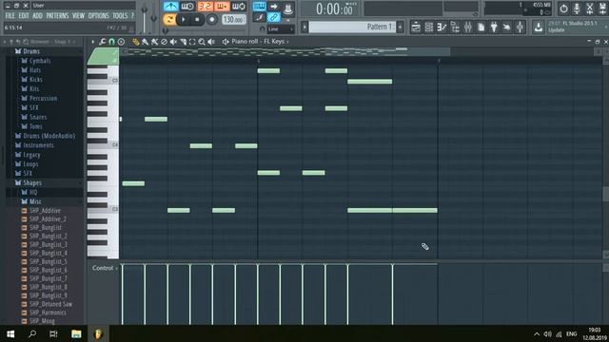Open the piano roll main menu arrow
This screenshot has height=342, width=609.
tap(92, 42)
